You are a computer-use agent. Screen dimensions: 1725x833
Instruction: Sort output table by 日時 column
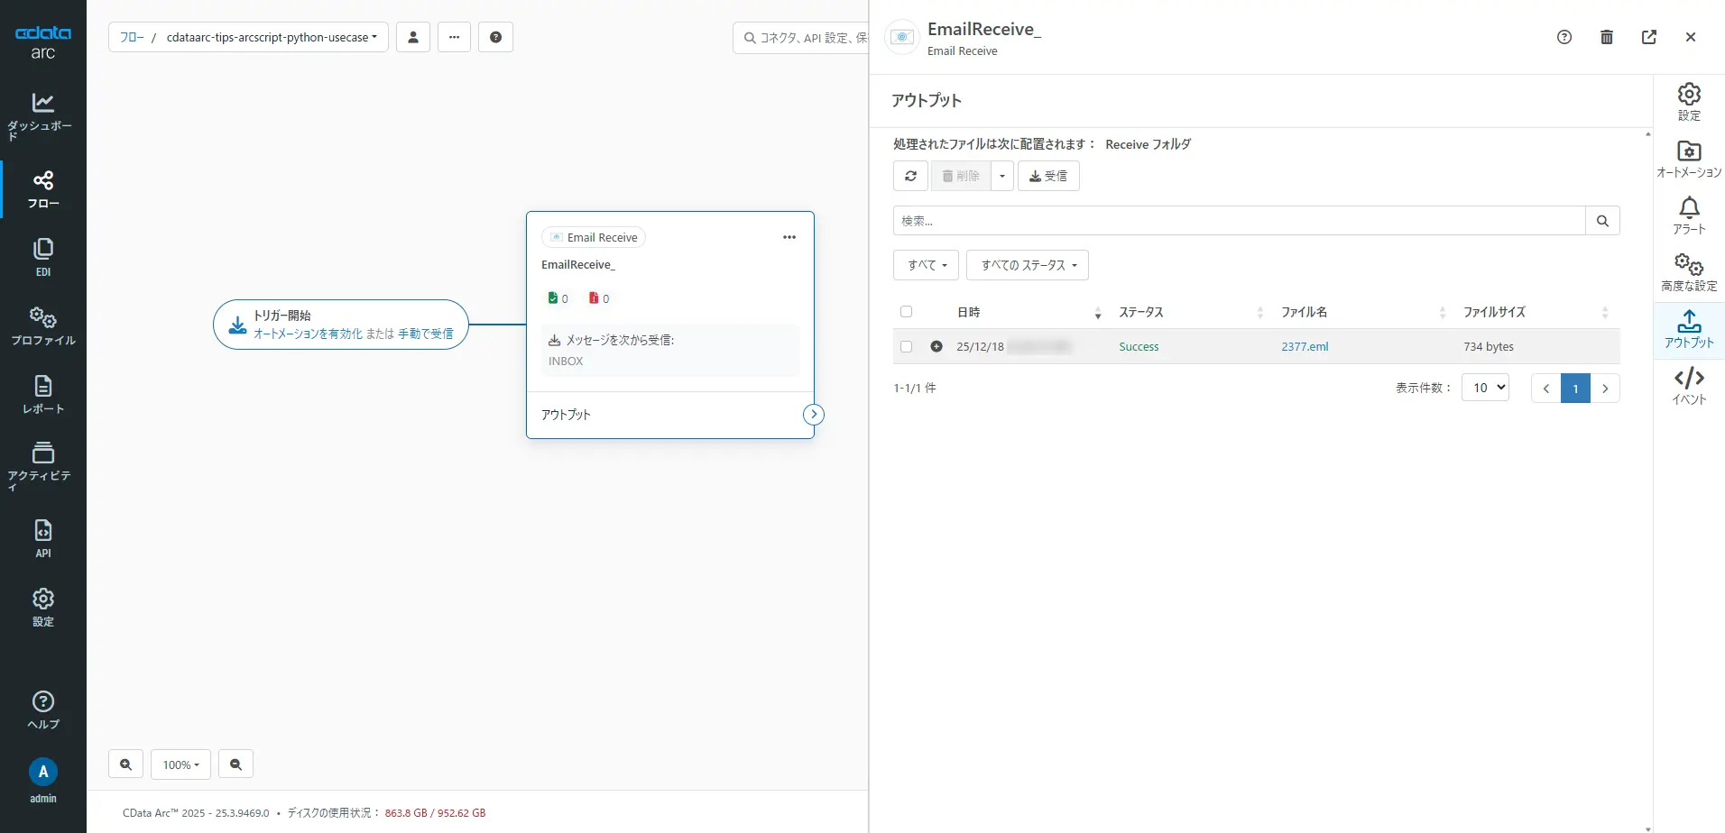pyautogui.click(x=1029, y=312)
